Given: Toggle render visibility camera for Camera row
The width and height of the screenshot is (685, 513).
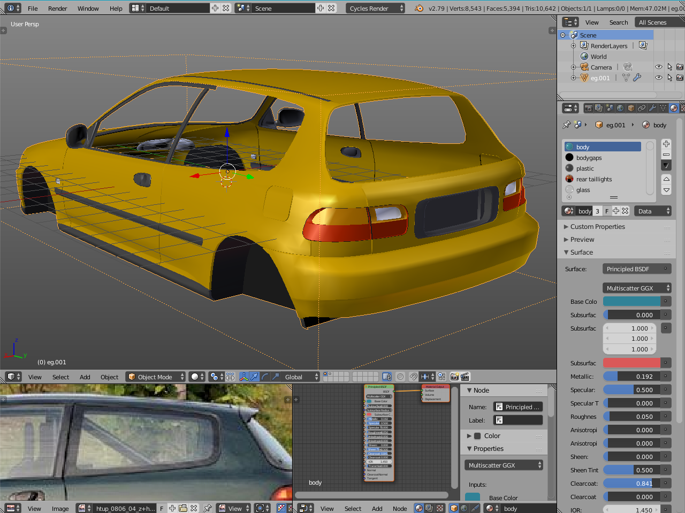Looking at the screenshot, I should [680, 67].
